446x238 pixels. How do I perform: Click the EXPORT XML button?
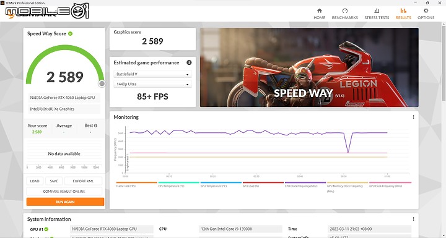click(x=83, y=181)
